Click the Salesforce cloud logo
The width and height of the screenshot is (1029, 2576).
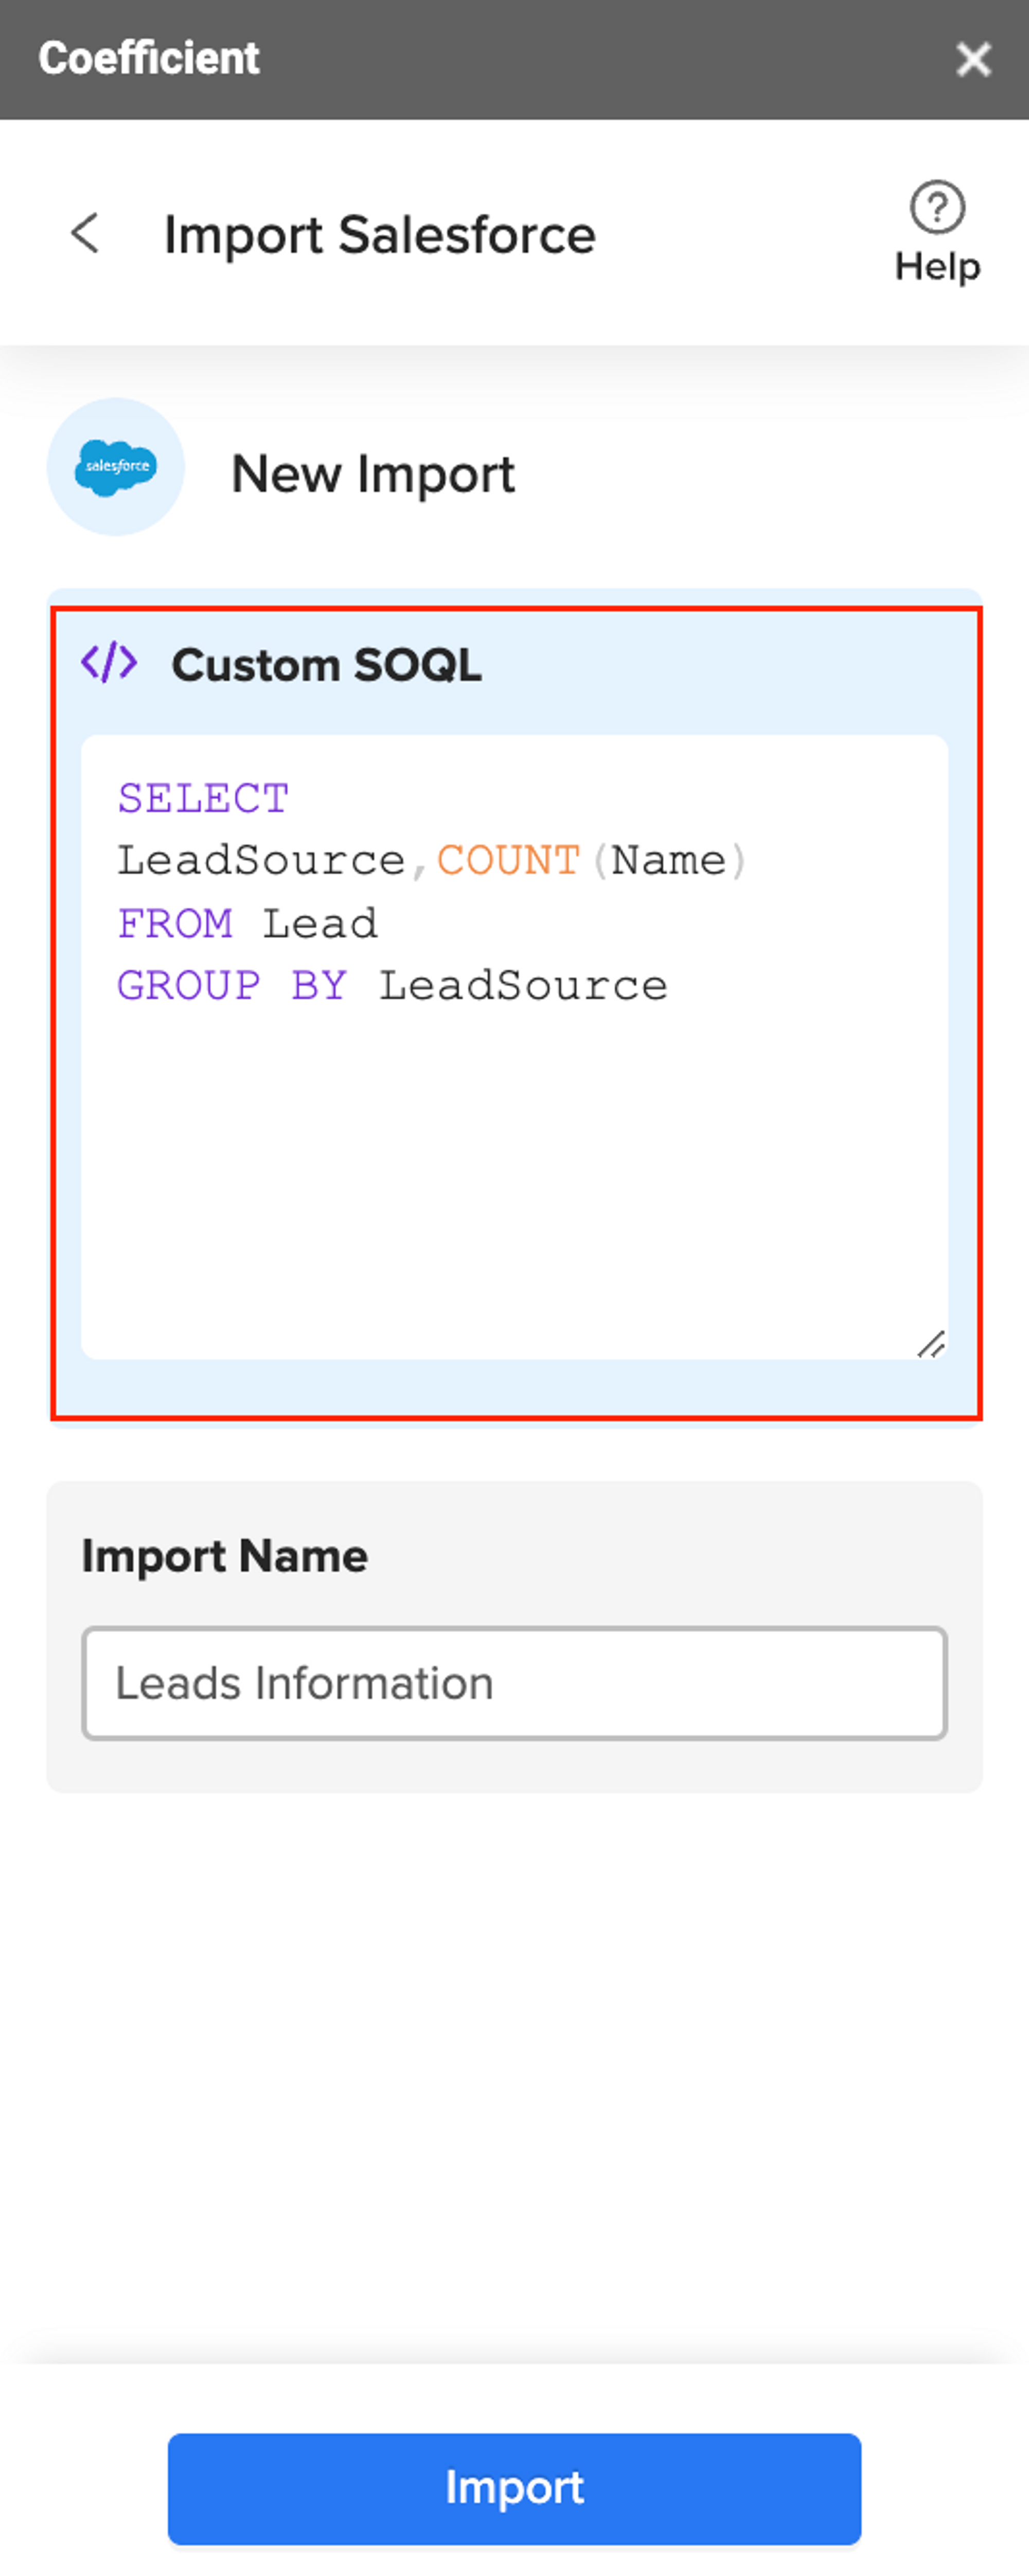[116, 467]
